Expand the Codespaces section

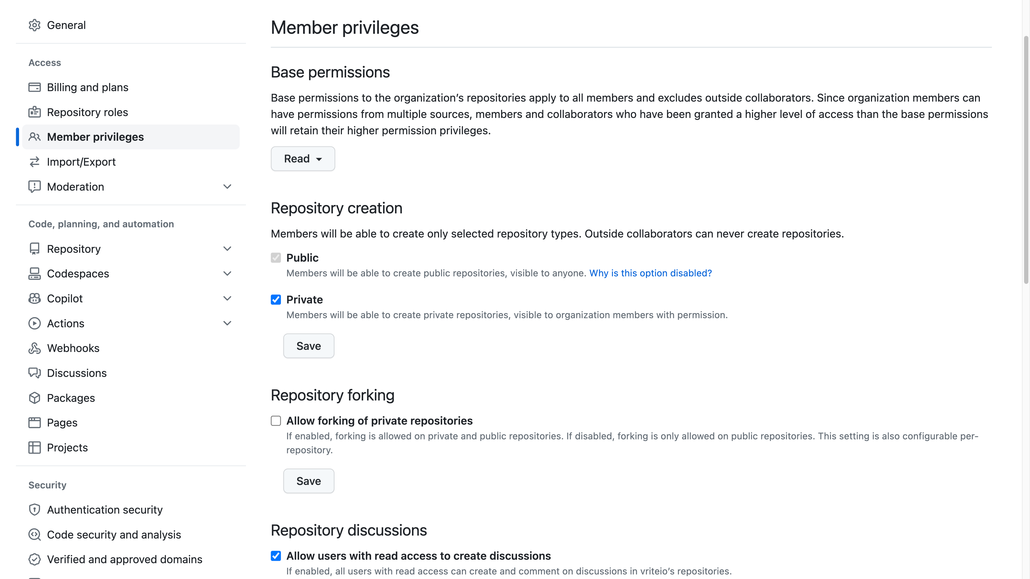[227, 273]
